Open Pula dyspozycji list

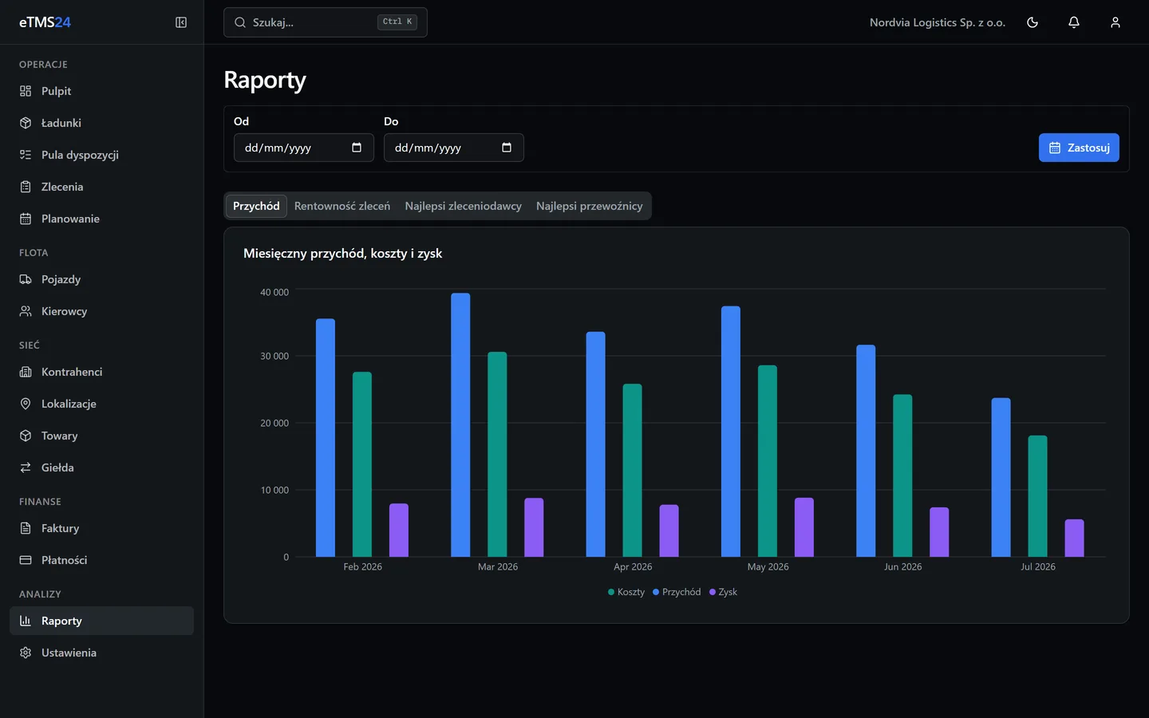point(101,155)
